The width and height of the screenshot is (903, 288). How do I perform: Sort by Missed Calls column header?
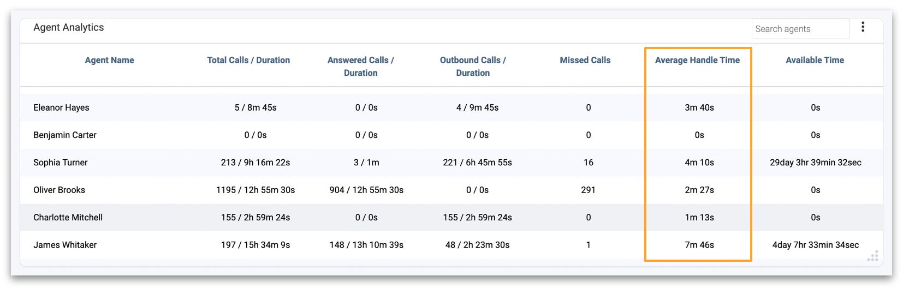coord(585,60)
